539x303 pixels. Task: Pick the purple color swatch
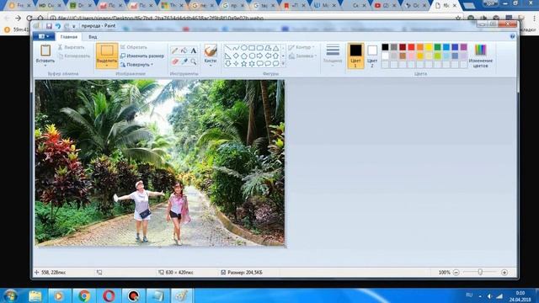tap(463, 47)
